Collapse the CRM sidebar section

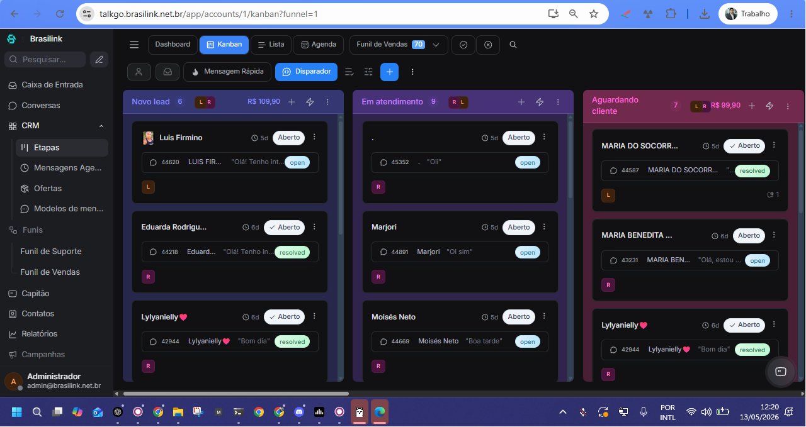coord(101,126)
